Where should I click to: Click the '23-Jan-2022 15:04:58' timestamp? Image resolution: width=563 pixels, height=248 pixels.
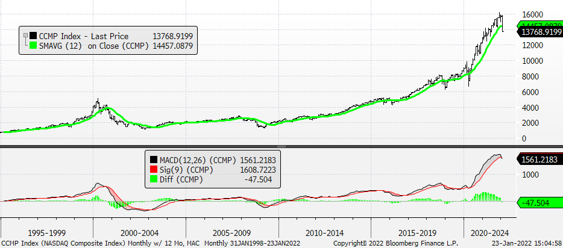pyautogui.click(x=528, y=244)
